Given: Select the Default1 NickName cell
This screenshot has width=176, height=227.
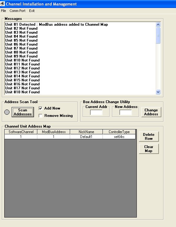Looking at the screenshot, I should pos(86,137).
